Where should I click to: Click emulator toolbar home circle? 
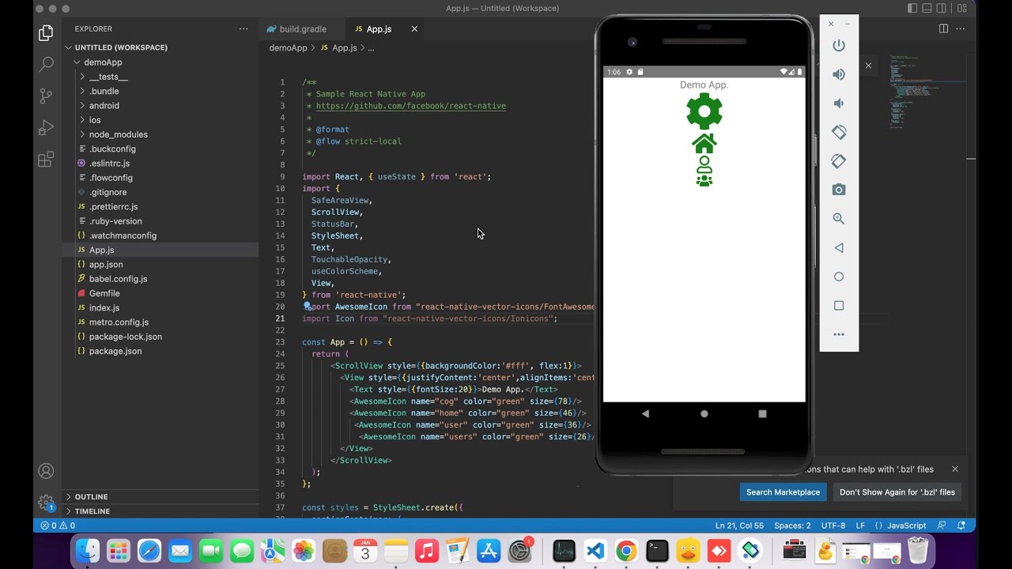pos(839,277)
